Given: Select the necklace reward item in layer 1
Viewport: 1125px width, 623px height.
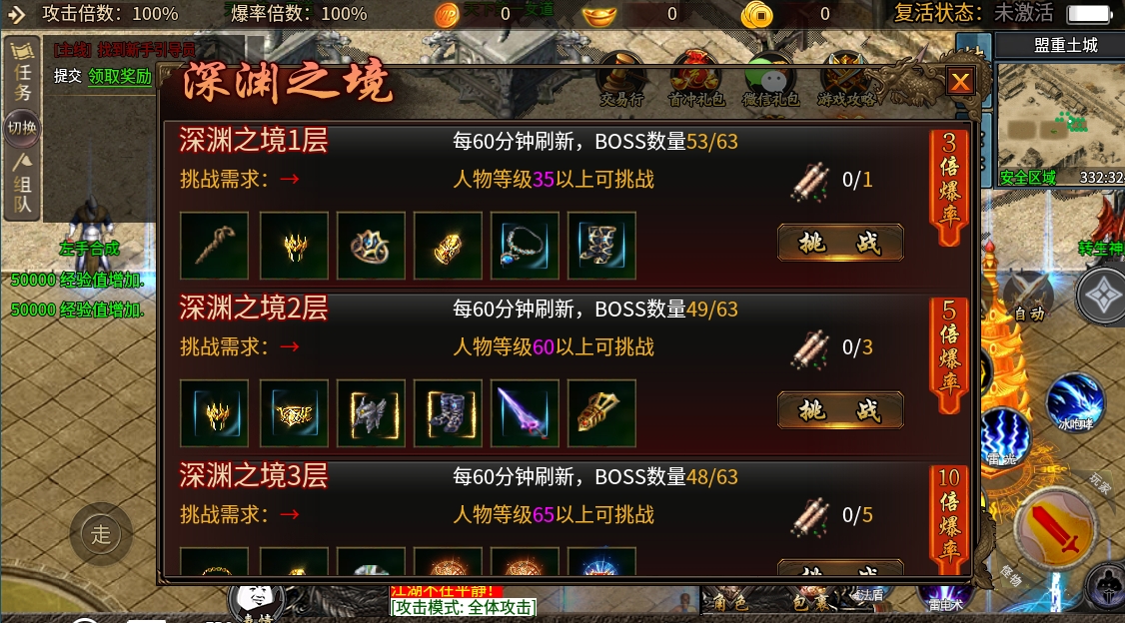Looking at the screenshot, I should [525, 246].
